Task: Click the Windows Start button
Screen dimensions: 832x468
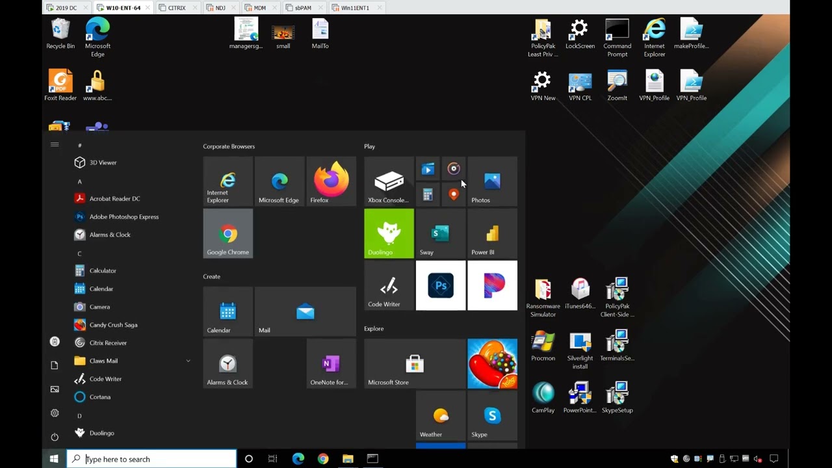Action: click(x=54, y=459)
